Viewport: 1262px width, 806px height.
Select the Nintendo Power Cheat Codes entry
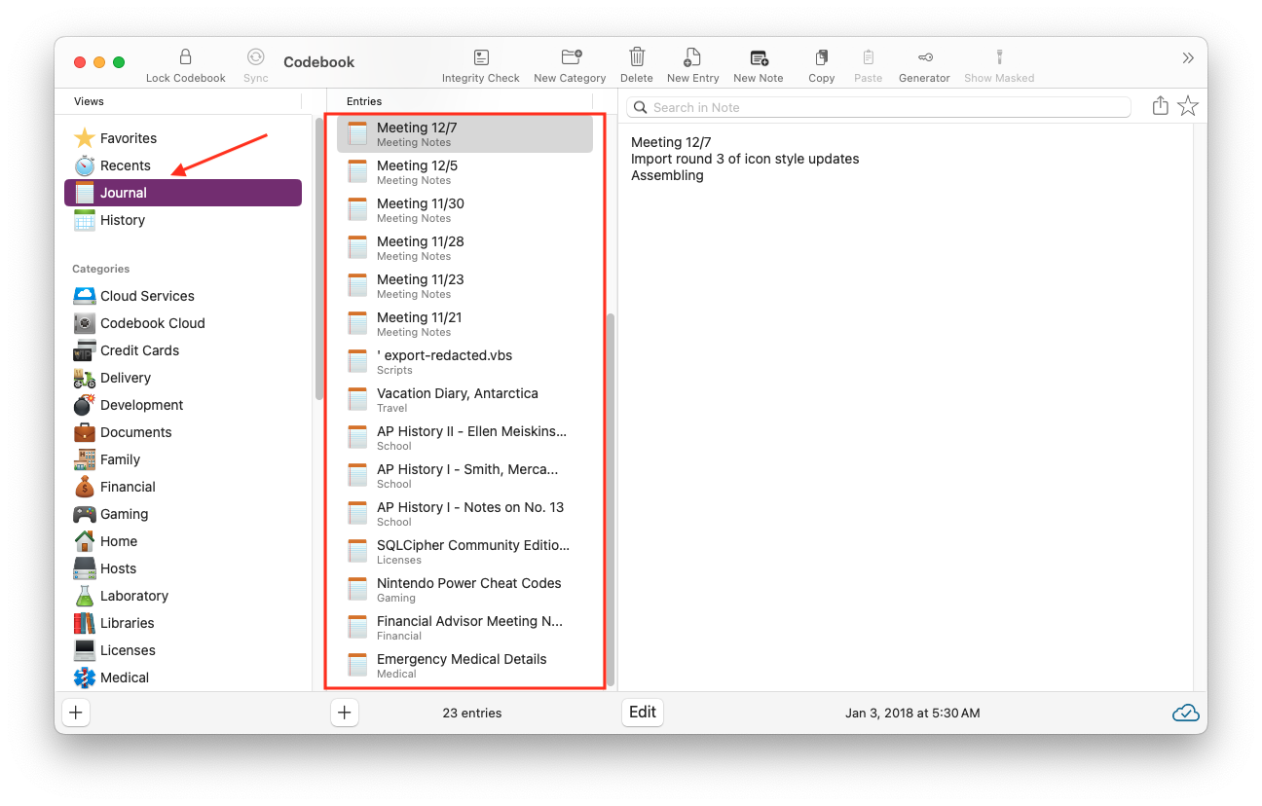464,590
